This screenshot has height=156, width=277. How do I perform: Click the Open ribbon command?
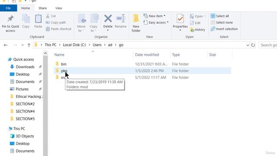[x=198, y=16]
